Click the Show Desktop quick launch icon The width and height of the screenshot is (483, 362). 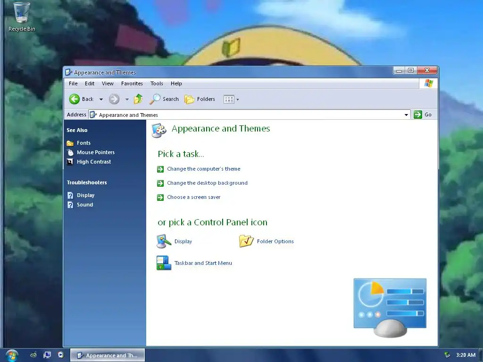pyautogui.click(x=47, y=355)
